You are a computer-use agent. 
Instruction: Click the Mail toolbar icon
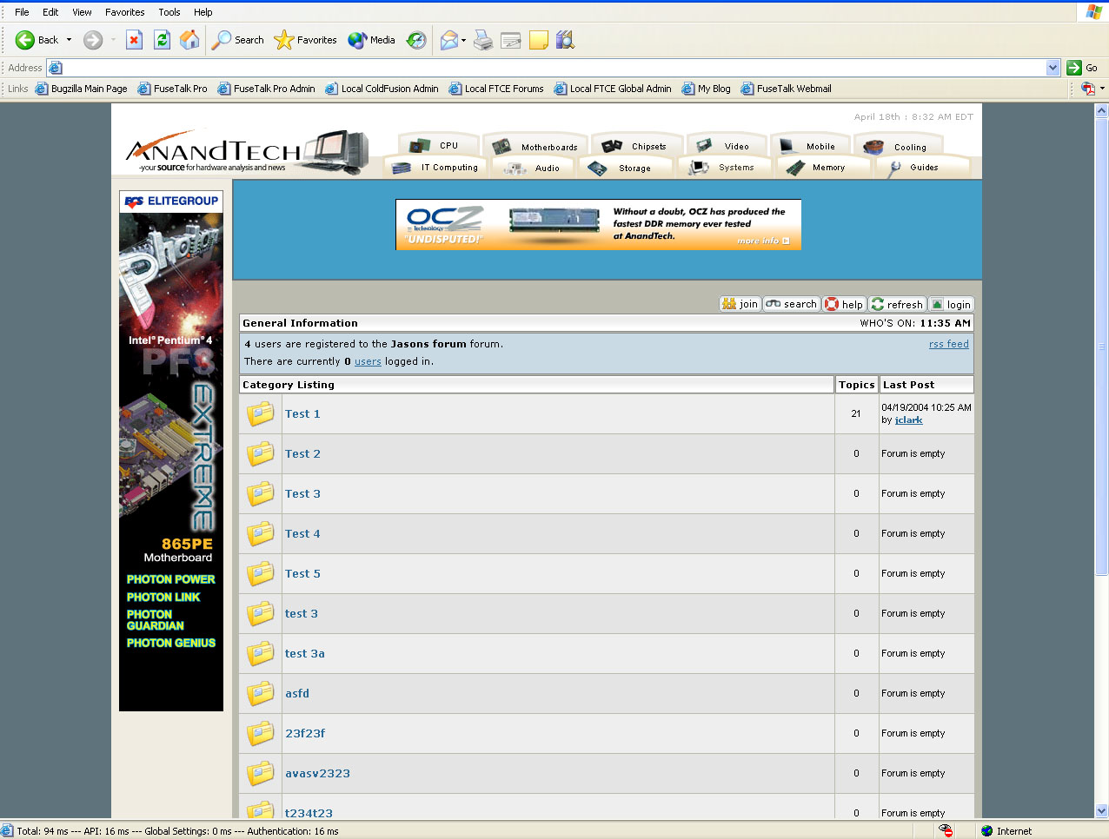tap(449, 40)
